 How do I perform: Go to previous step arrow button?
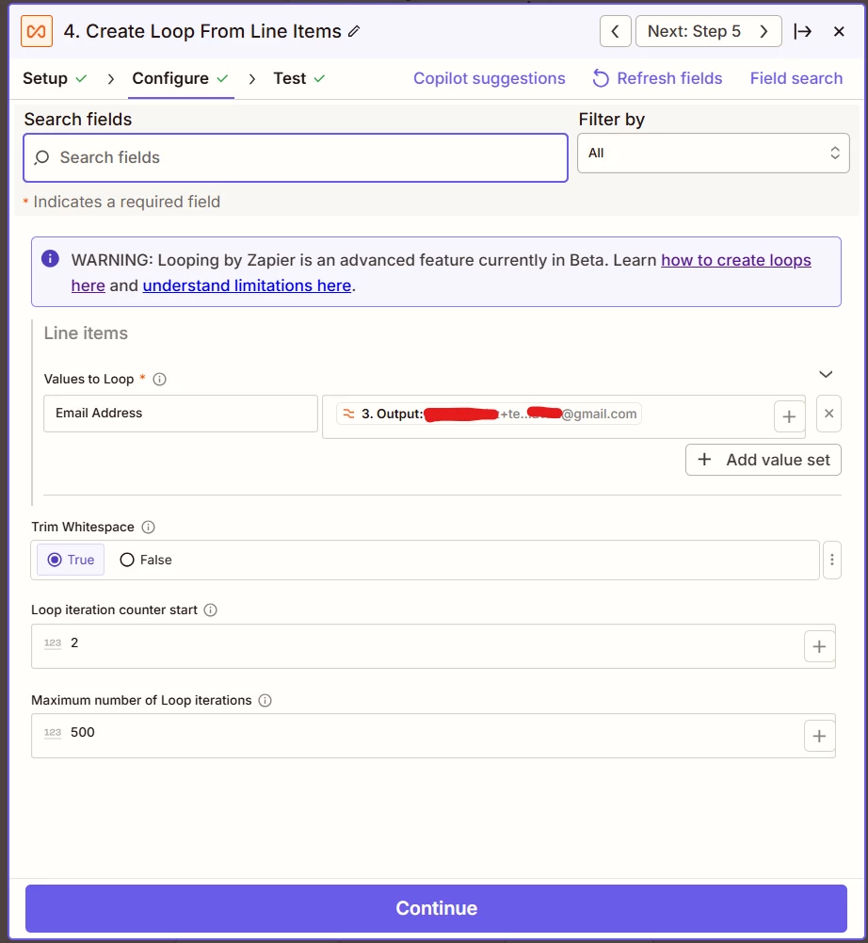coord(615,31)
